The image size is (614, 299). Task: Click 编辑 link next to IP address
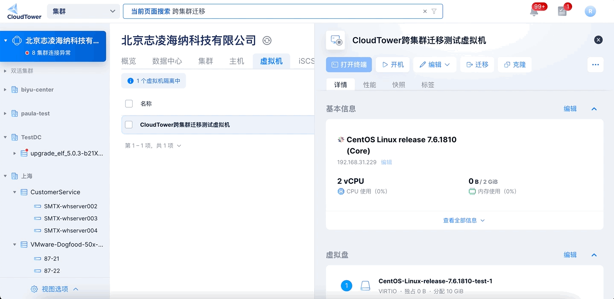pyautogui.click(x=386, y=162)
